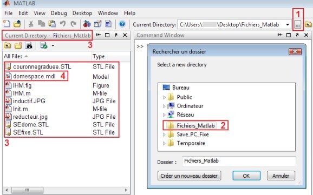This screenshot has width=313, height=195.
Task: Select domespace.mdl model file
Action: pos(34,76)
